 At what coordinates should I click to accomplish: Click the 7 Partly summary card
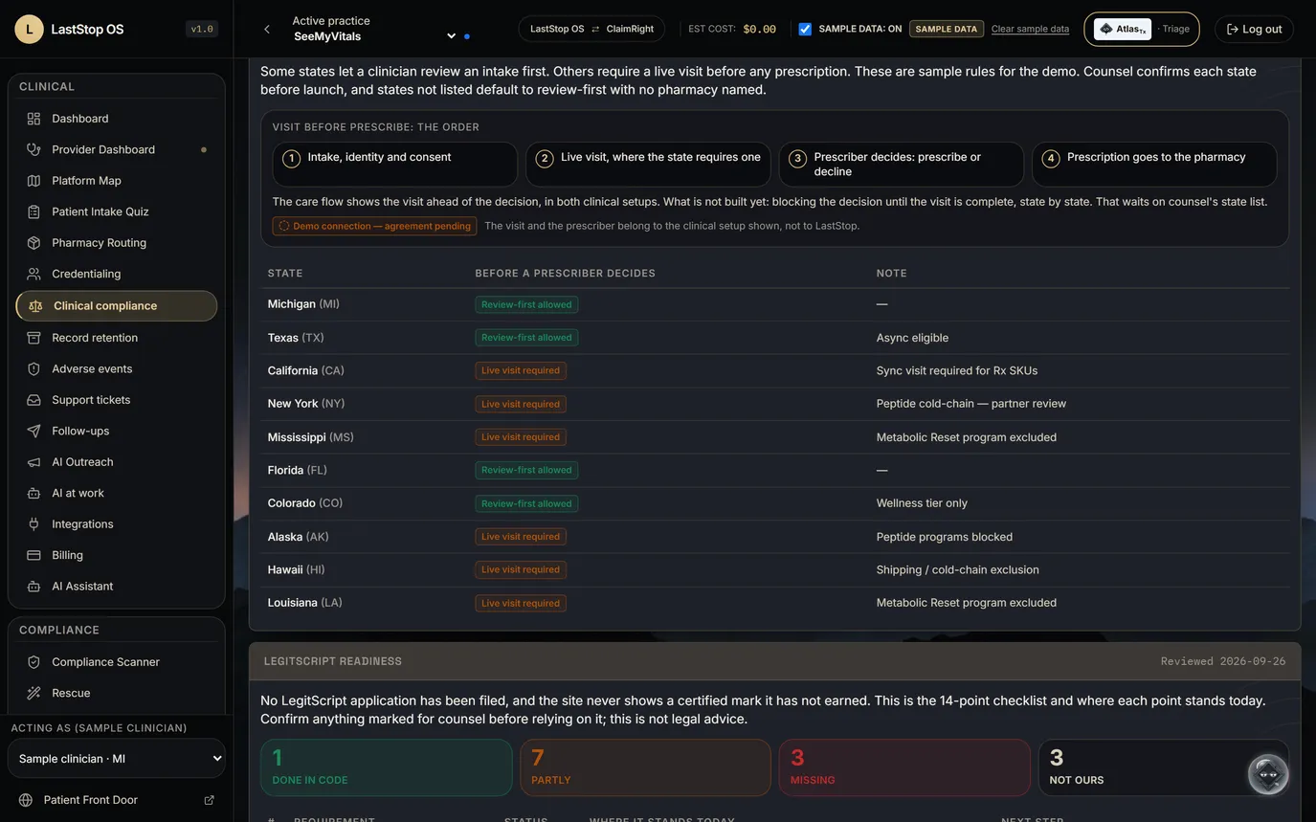[x=645, y=767]
